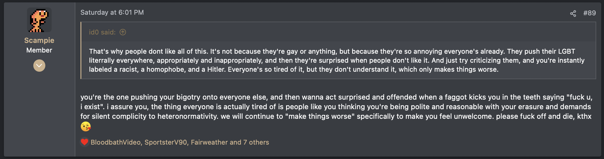Open BloodbathVideo's profile from reactions

(116, 142)
